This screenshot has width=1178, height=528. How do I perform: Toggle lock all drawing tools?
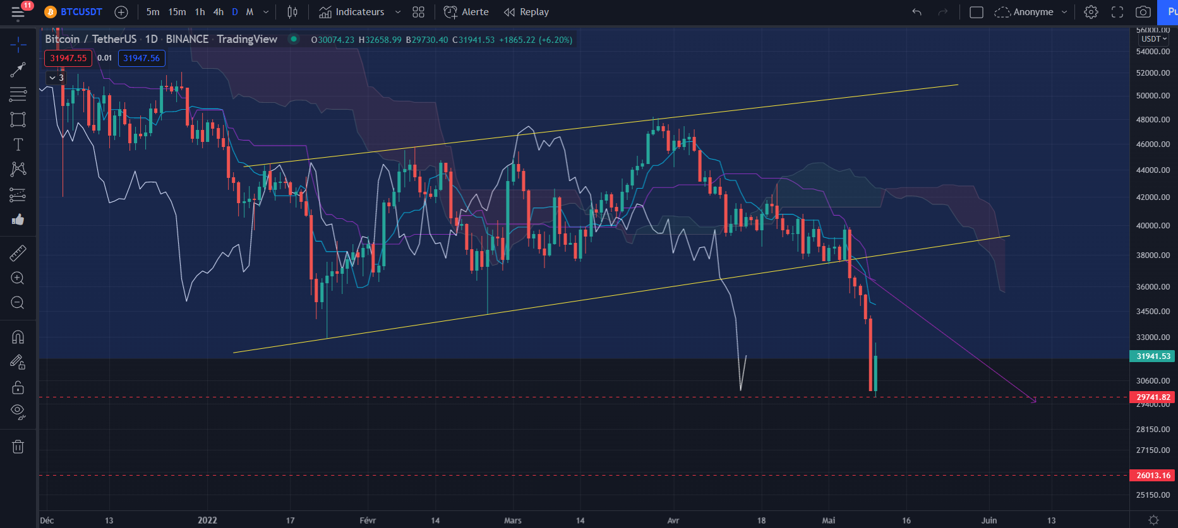(18, 387)
